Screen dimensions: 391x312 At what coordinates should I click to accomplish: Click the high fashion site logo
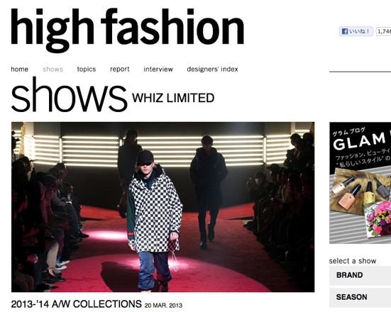[127, 30]
